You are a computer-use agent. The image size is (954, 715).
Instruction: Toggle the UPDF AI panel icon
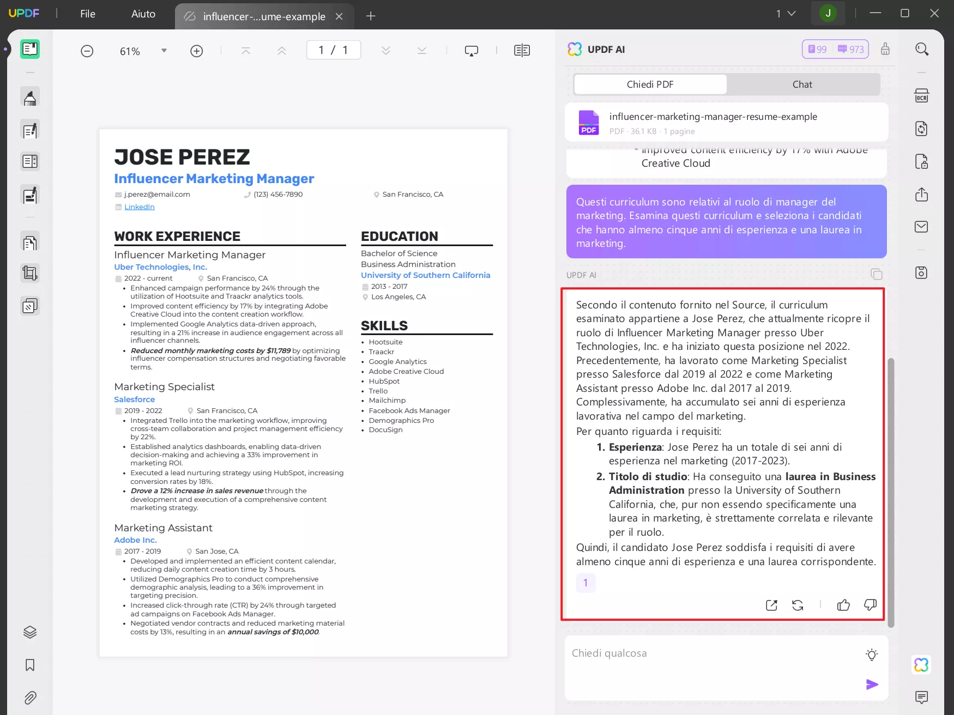click(922, 665)
